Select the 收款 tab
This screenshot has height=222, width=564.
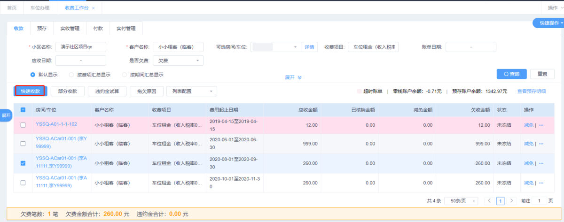pos(19,29)
